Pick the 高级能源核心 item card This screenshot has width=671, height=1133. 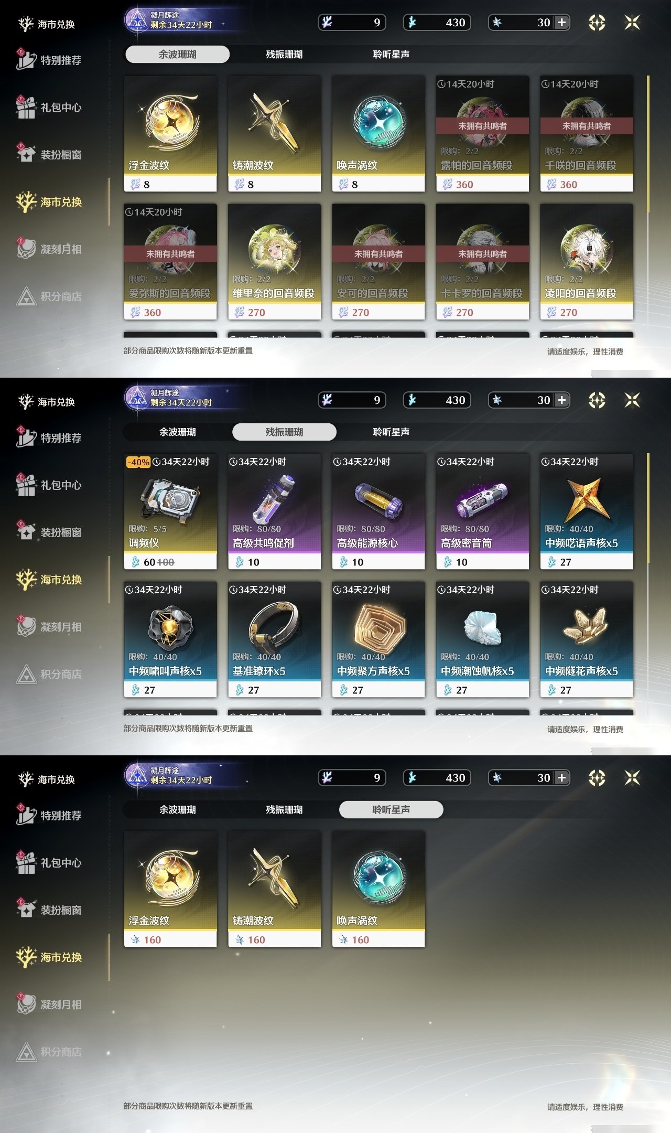click(x=378, y=511)
